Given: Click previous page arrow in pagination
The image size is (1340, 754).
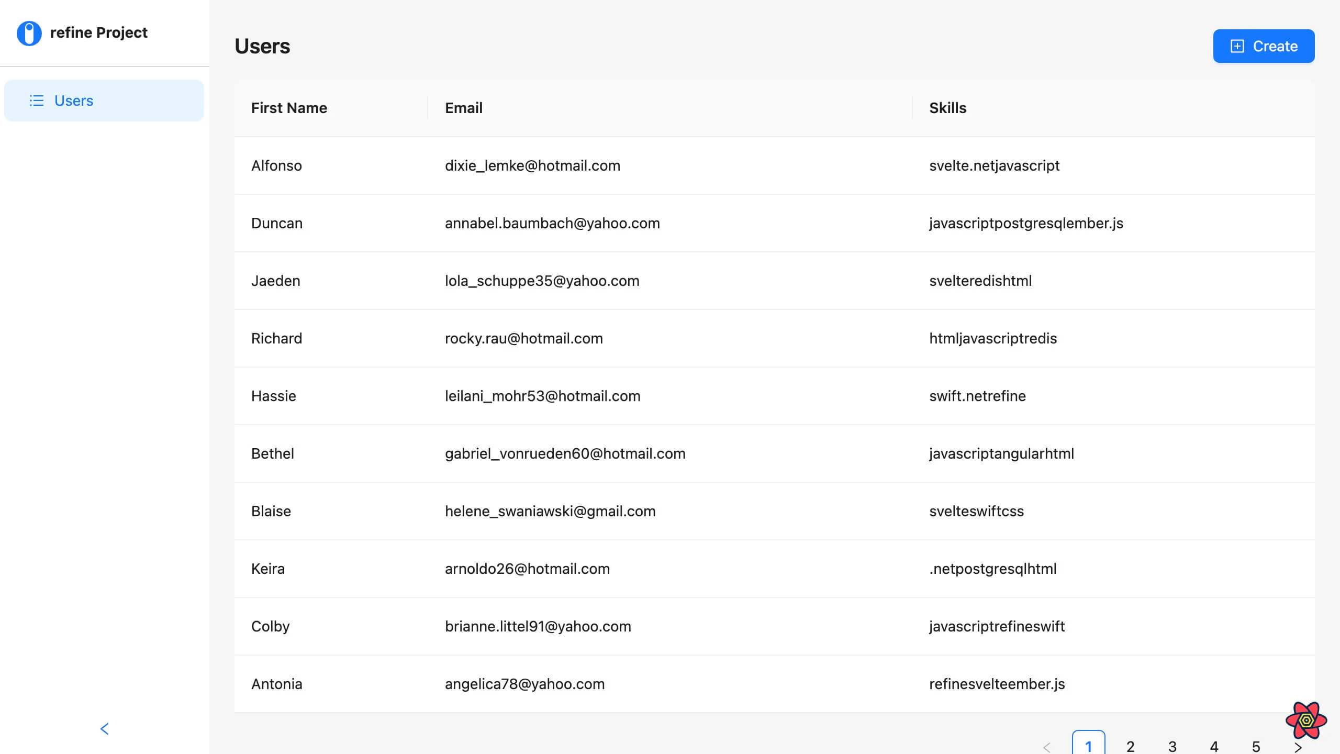Looking at the screenshot, I should coord(1046,747).
